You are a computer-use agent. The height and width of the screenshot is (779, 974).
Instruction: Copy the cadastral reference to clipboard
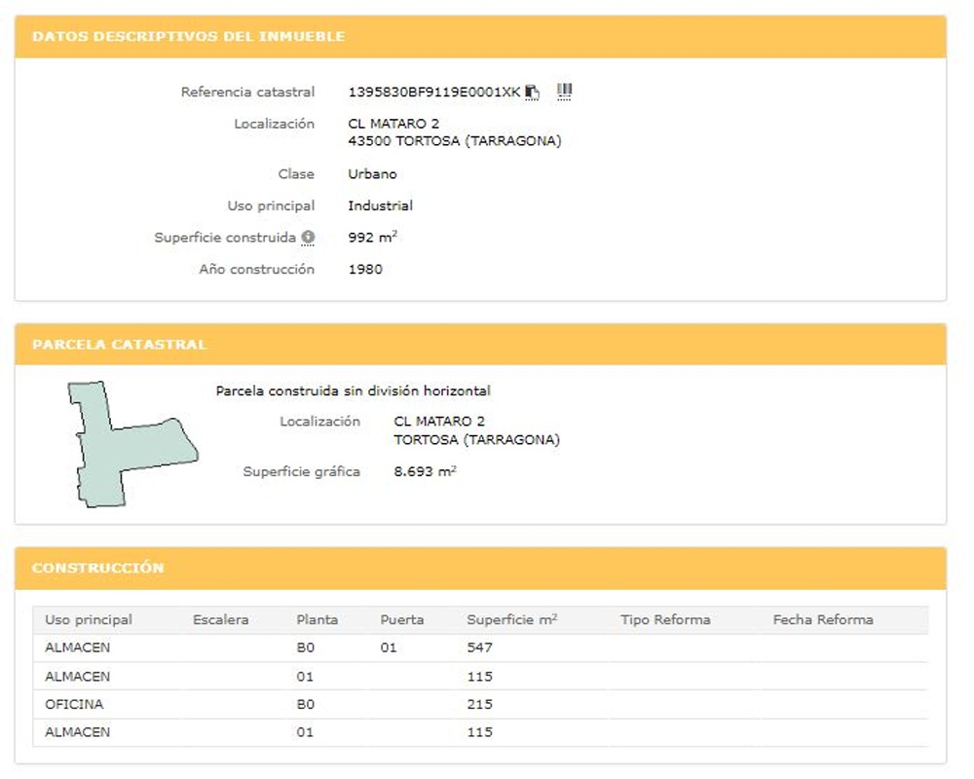(532, 92)
